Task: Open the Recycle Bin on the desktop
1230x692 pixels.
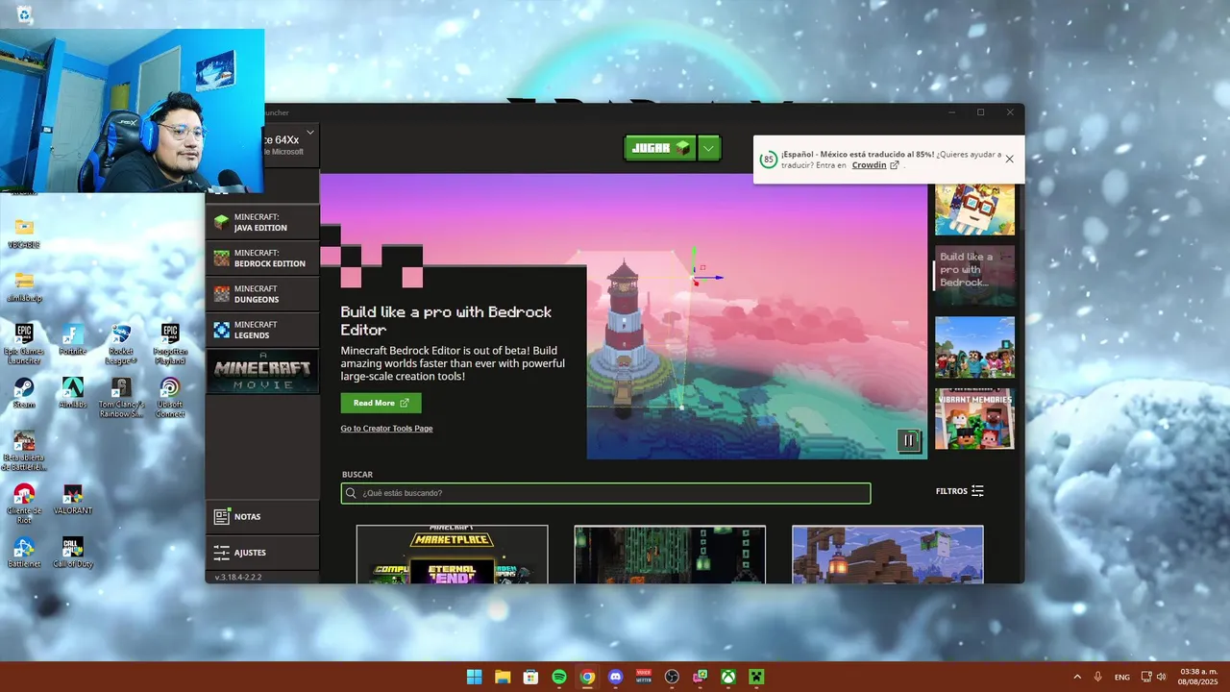Action: [24, 14]
